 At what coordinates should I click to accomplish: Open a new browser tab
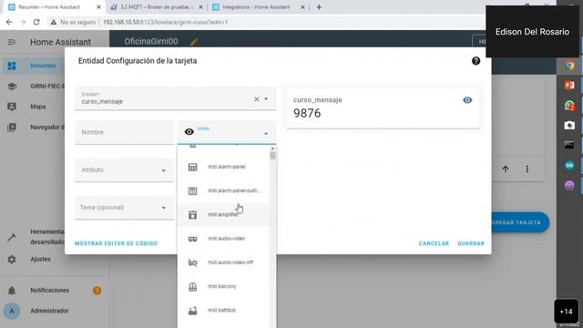click(319, 7)
